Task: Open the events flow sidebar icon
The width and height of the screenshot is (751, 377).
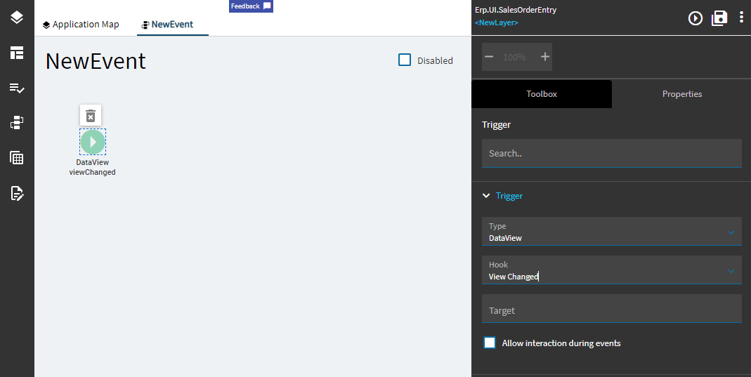Action: coord(17,123)
